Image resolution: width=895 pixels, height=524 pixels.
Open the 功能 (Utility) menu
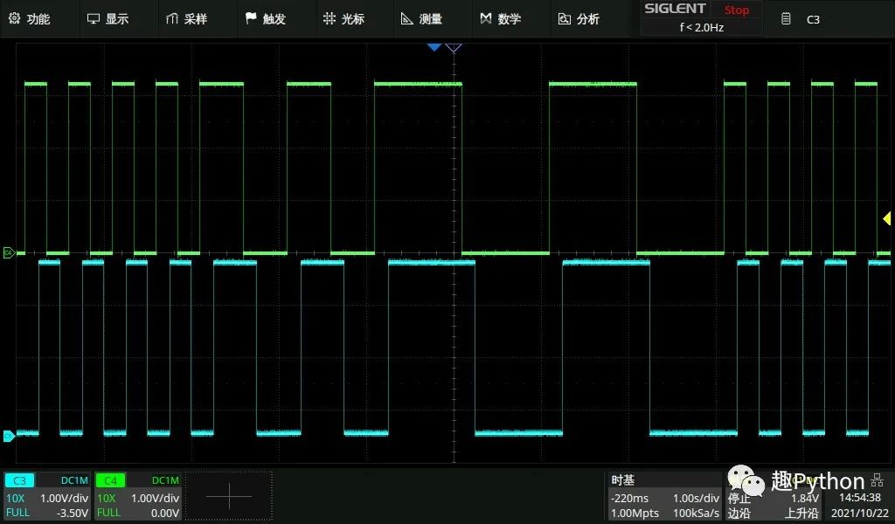[x=30, y=19]
